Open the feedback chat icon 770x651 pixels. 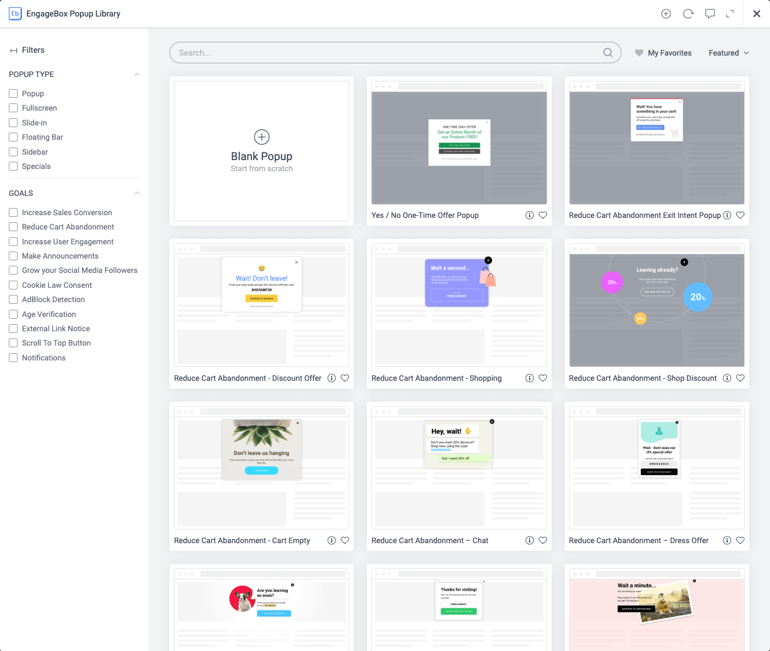pos(710,14)
